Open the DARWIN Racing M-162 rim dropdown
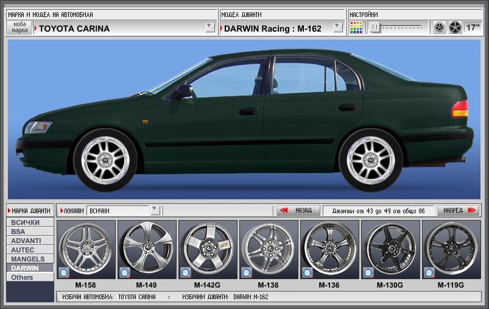489x309 pixels. point(337,27)
